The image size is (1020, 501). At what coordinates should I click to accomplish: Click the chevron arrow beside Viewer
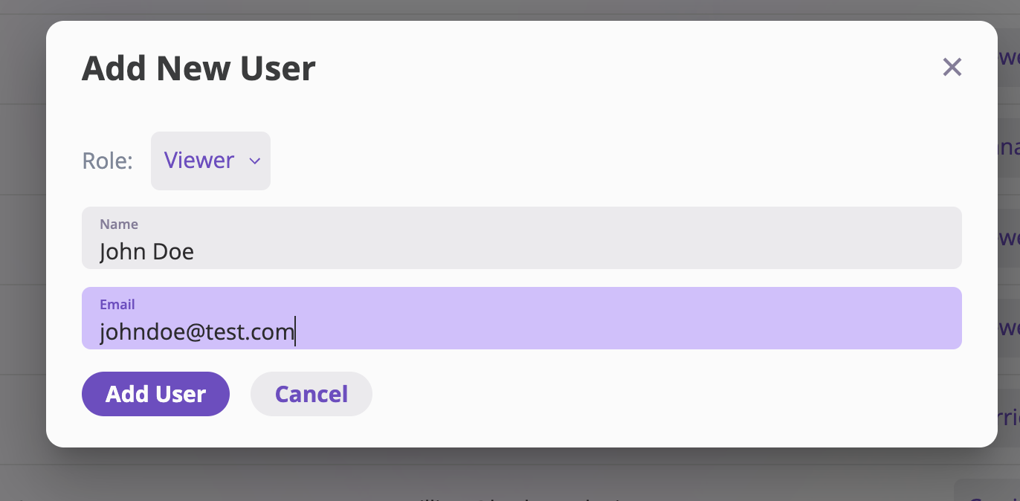pos(254,161)
